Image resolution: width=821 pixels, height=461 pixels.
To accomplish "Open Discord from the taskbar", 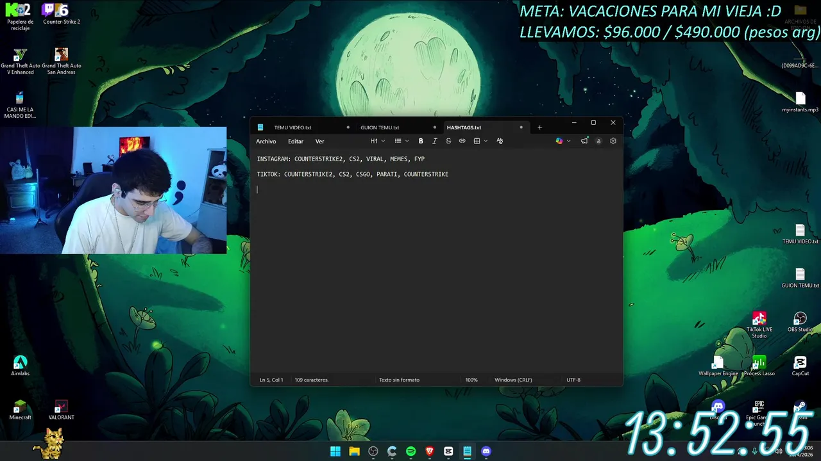I will pos(486,451).
